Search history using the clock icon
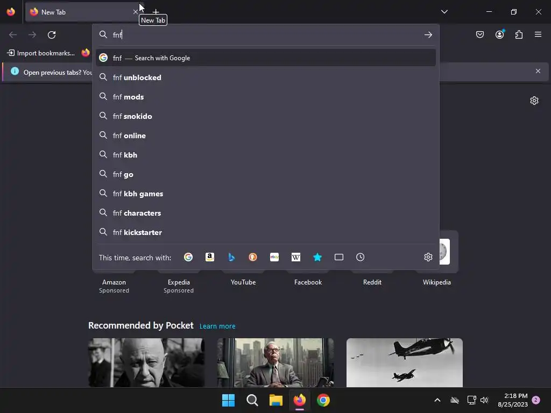Image resolution: width=551 pixels, height=413 pixels. point(360,257)
